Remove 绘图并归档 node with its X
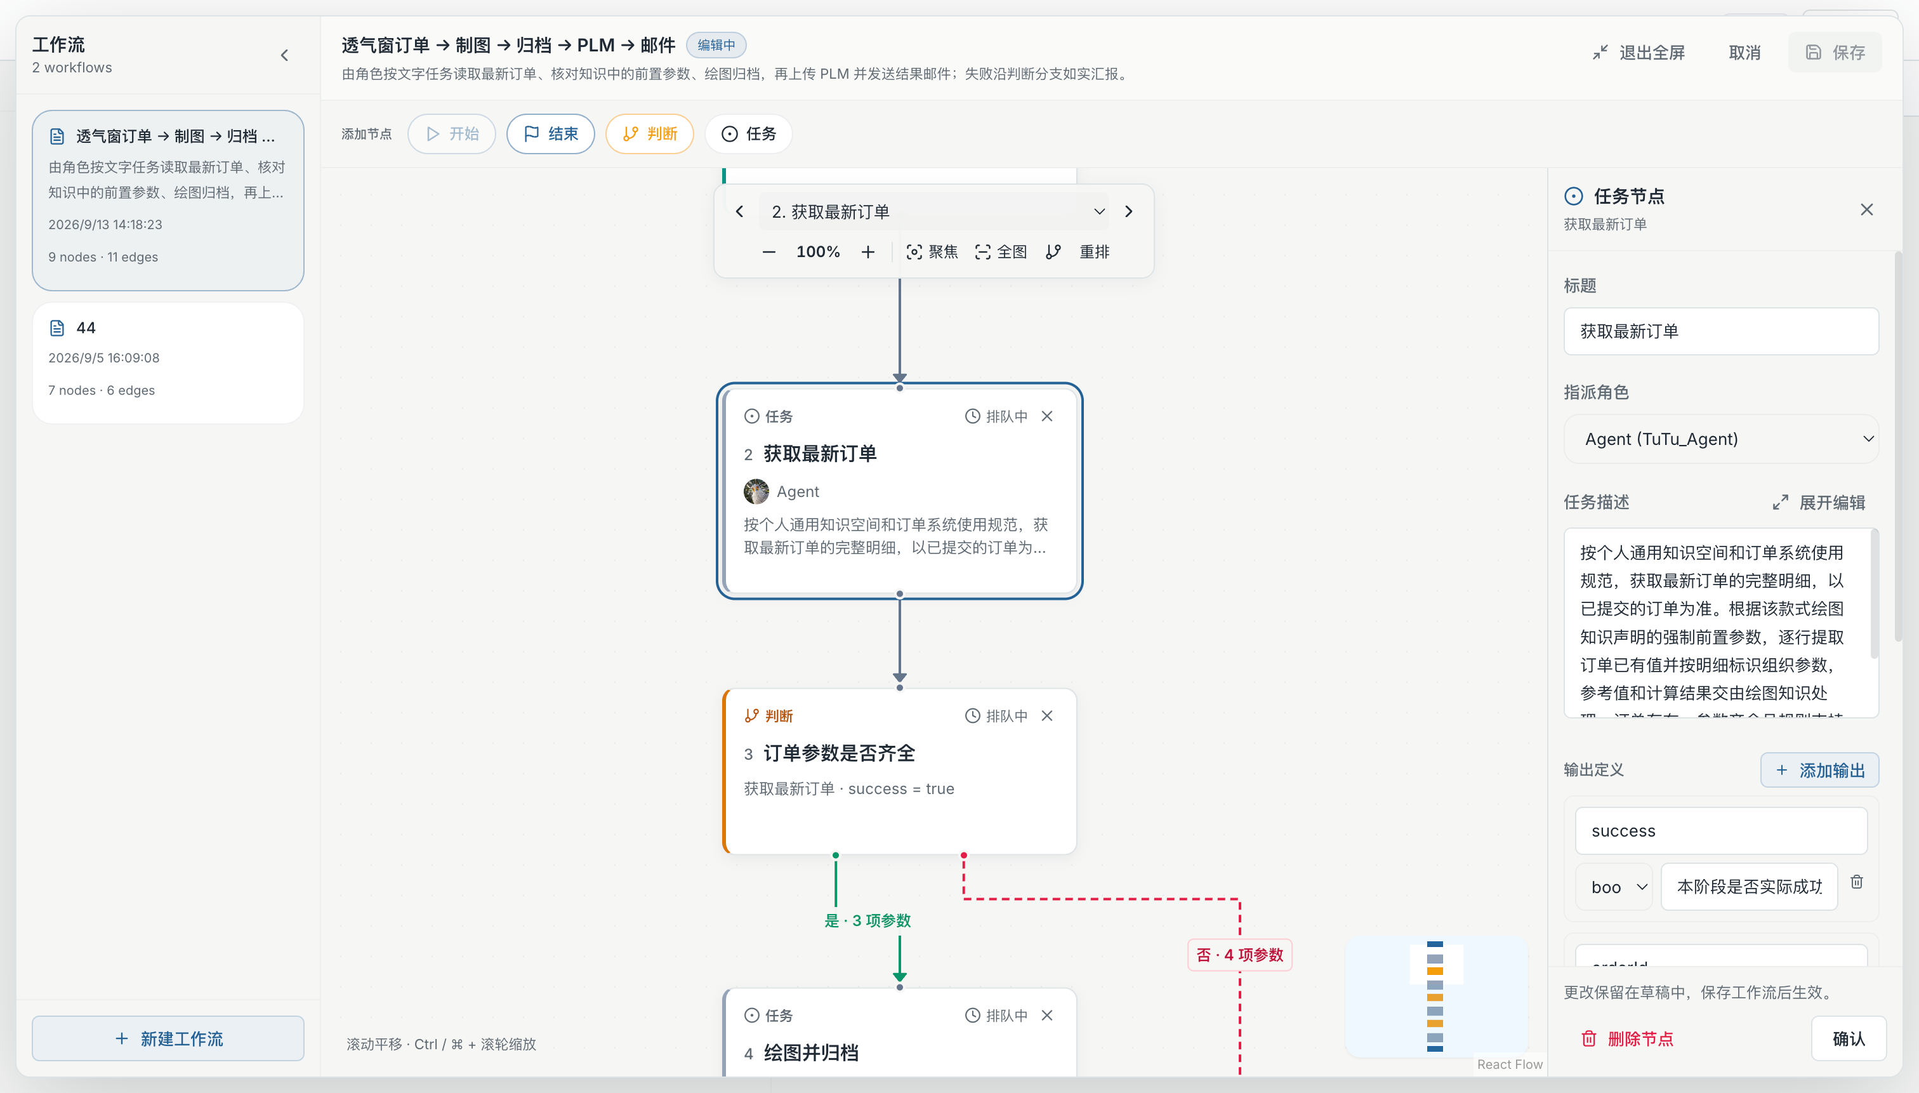This screenshot has height=1093, width=1919. click(1047, 1015)
